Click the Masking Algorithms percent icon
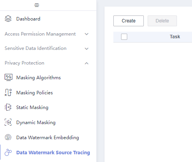The width and height of the screenshot is (192, 162). click(8, 77)
